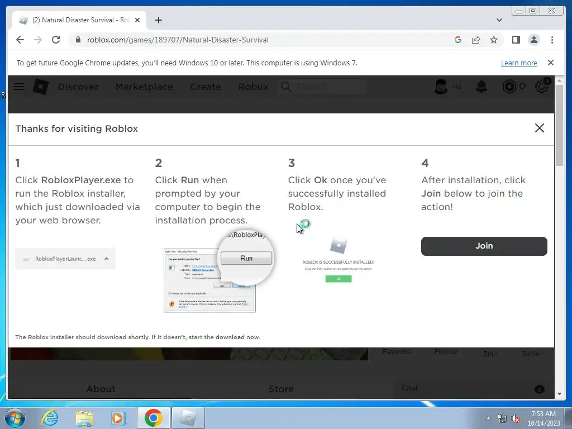Click the Roblox logo icon
Image resolution: width=572 pixels, height=429 pixels.
click(40, 87)
